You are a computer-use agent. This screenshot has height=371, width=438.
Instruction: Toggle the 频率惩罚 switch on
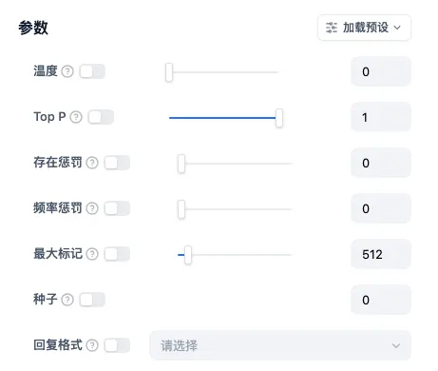tap(117, 208)
